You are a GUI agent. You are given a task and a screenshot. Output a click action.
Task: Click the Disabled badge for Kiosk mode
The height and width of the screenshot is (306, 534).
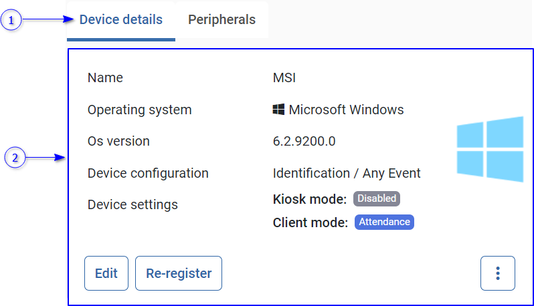[376, 198]
